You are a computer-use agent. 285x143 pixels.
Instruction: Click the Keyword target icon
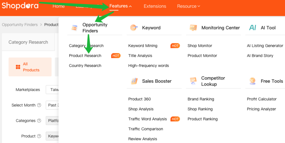(134, 28)
